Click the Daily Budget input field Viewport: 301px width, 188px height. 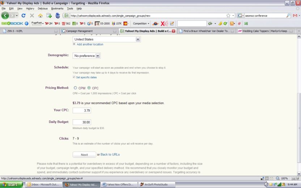(82, 122)
